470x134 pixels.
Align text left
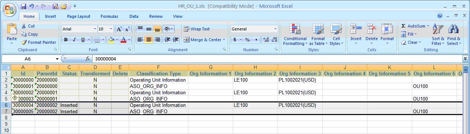click(x=140, y=40)
